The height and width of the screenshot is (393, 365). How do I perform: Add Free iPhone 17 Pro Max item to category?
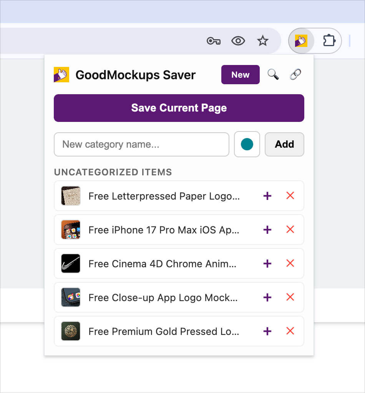coord(267,230)
